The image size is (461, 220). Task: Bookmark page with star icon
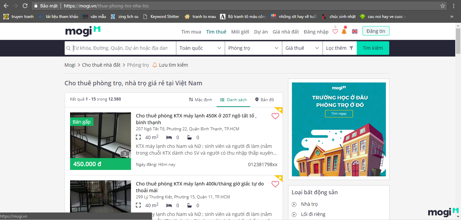443,6
